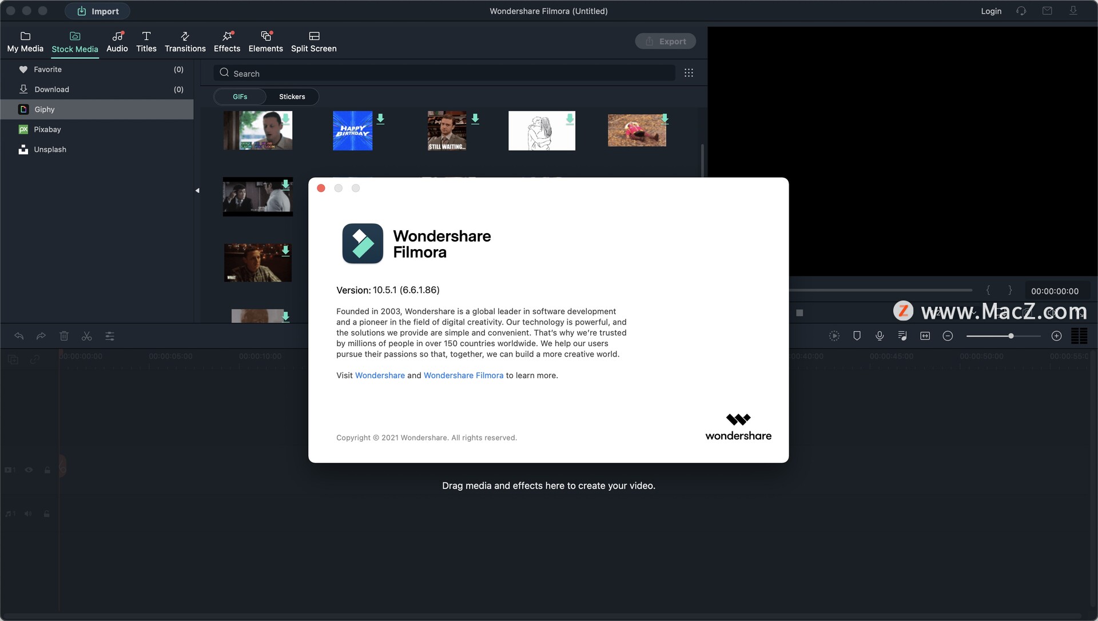Viewport: 1098px width, 621px height.
Task: Click the Pixabay source item
Action: pos(47,129)
